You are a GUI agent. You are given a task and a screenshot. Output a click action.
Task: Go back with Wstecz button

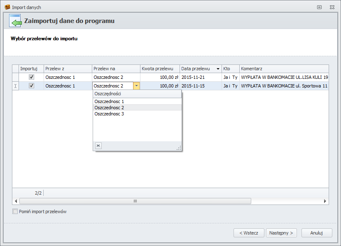[x=249, y=233]
